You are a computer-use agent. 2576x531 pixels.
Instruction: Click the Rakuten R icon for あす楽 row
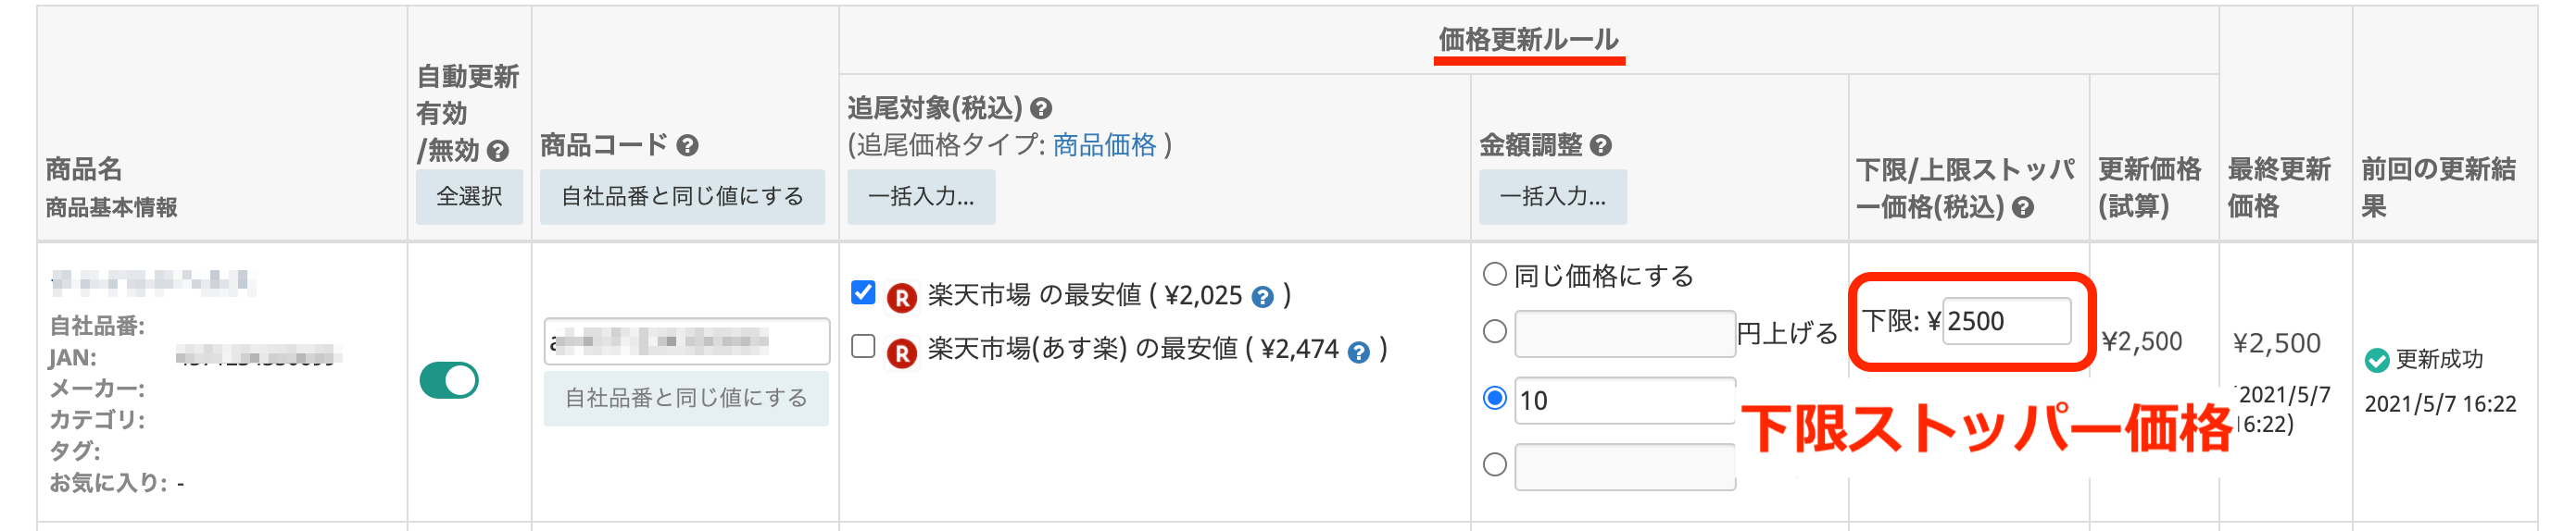pos(901,352)
